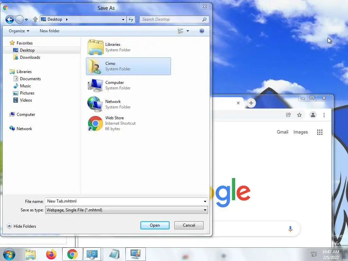Refresh the Desktop folder listing
This screenshot has height=261, width=348.
[x=131, y=19]
